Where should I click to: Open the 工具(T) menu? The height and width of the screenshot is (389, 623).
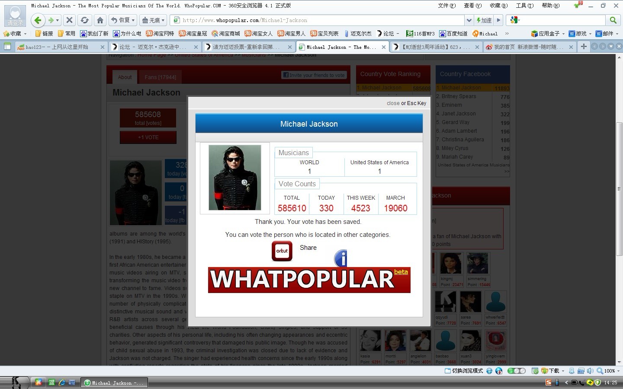tap(524, 6)
